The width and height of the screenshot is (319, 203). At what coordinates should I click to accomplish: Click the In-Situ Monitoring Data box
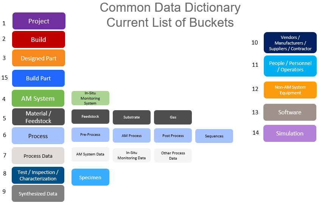point(132,155)
